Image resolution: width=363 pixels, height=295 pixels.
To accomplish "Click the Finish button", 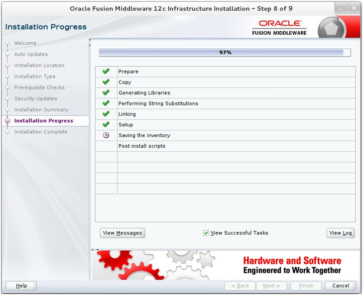I will click(x=306, y=286).
